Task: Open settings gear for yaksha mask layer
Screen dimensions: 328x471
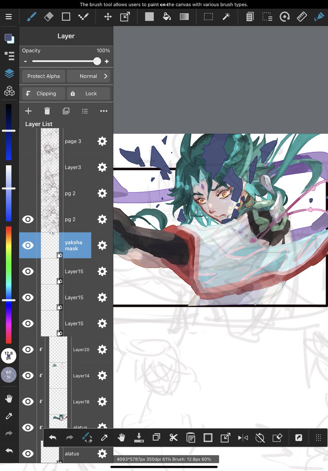Action: tap(102, 245)
